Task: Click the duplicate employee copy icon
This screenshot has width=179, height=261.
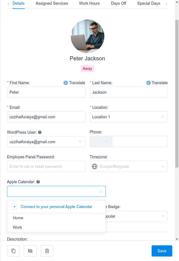Action: click(x=13, y=251)
